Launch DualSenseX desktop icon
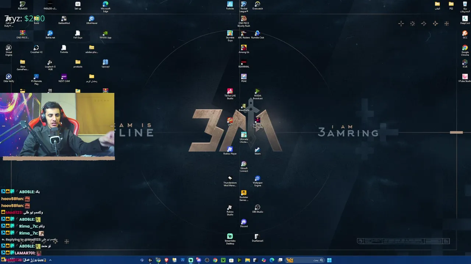This screenshot has width=471, height=264. click(258, 238)
